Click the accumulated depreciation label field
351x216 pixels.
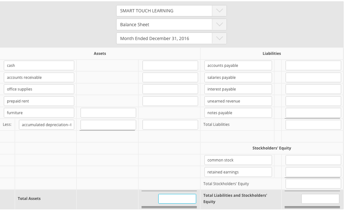46,124
